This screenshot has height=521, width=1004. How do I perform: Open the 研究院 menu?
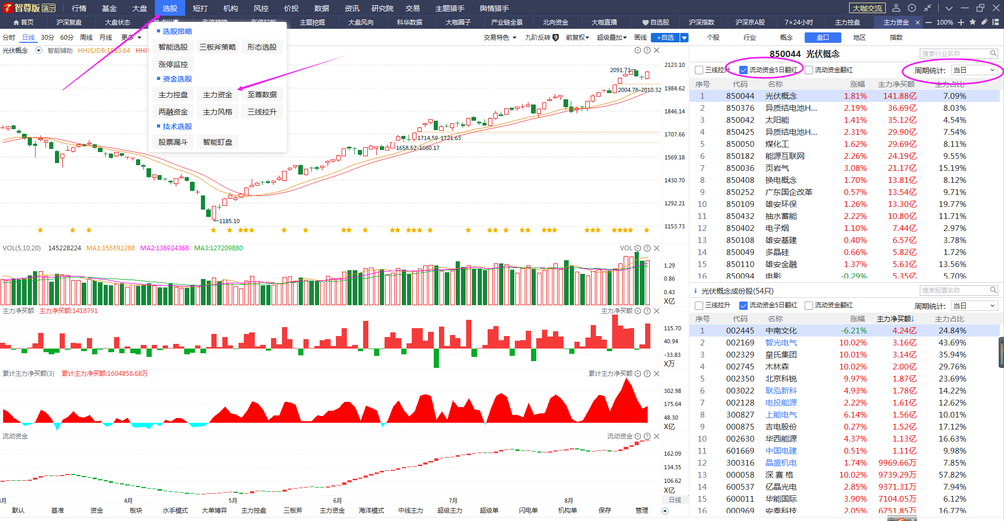(x=382, y=8)
